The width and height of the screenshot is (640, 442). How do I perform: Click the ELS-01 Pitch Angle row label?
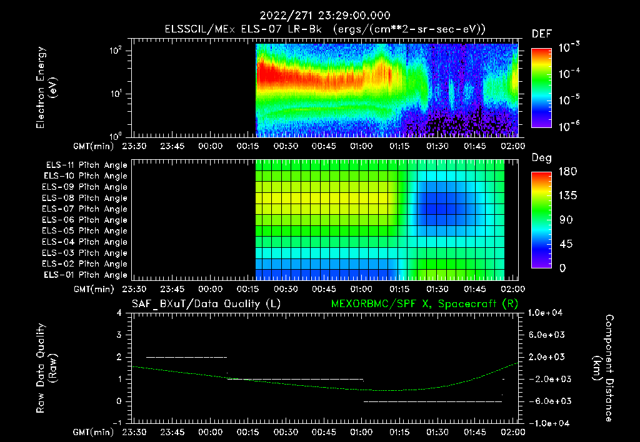click(86, 275)
